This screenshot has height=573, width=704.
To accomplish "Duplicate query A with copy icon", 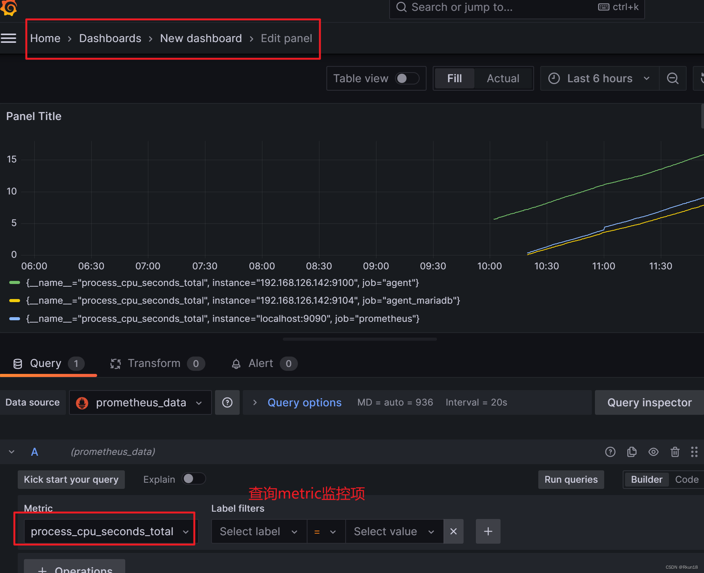I will coord(632,452).
